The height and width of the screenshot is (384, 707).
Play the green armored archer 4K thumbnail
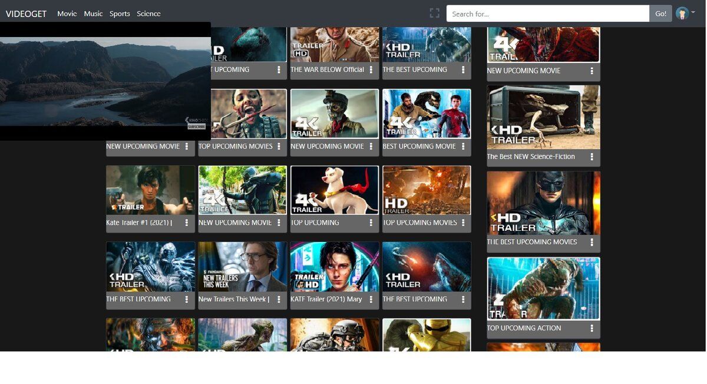point(243,190)
